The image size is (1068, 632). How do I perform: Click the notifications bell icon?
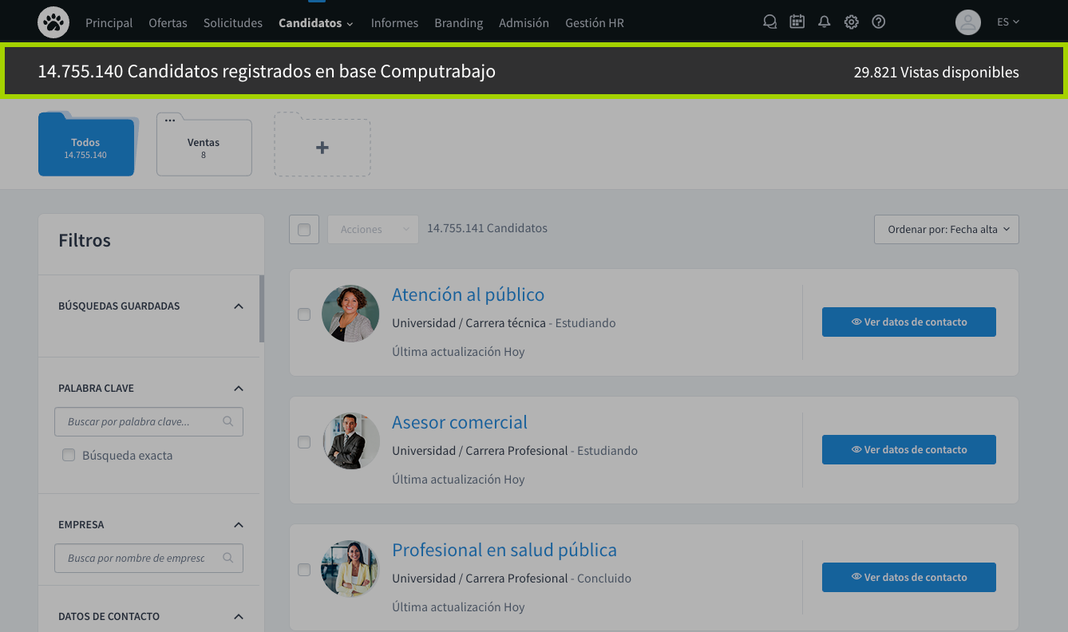point(825,22)
